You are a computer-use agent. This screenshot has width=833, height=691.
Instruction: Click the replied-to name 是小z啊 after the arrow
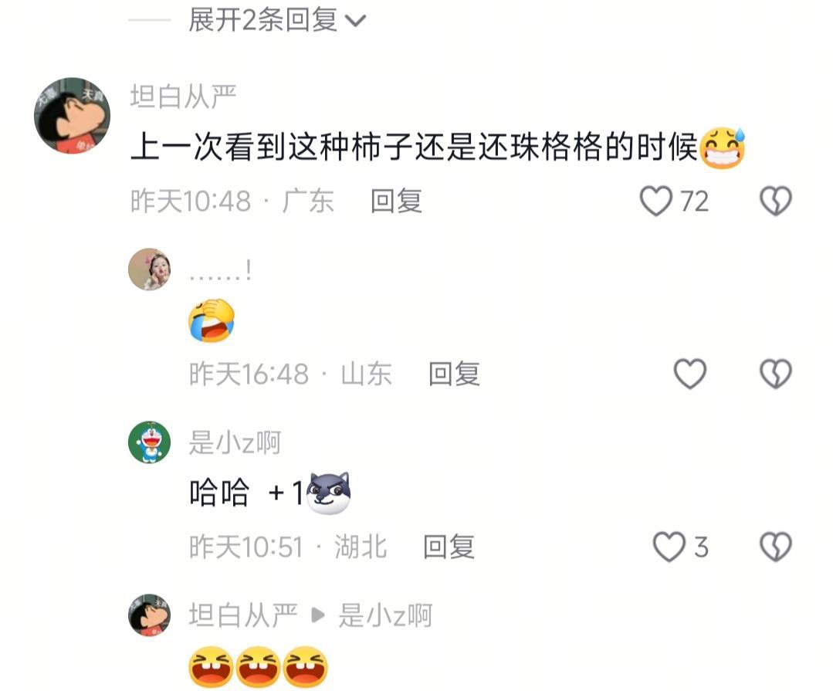coord(385,616)
